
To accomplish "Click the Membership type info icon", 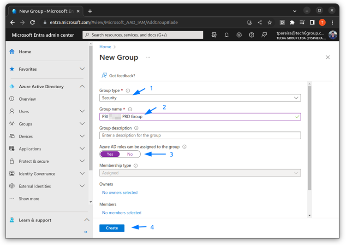I will 136,165.
